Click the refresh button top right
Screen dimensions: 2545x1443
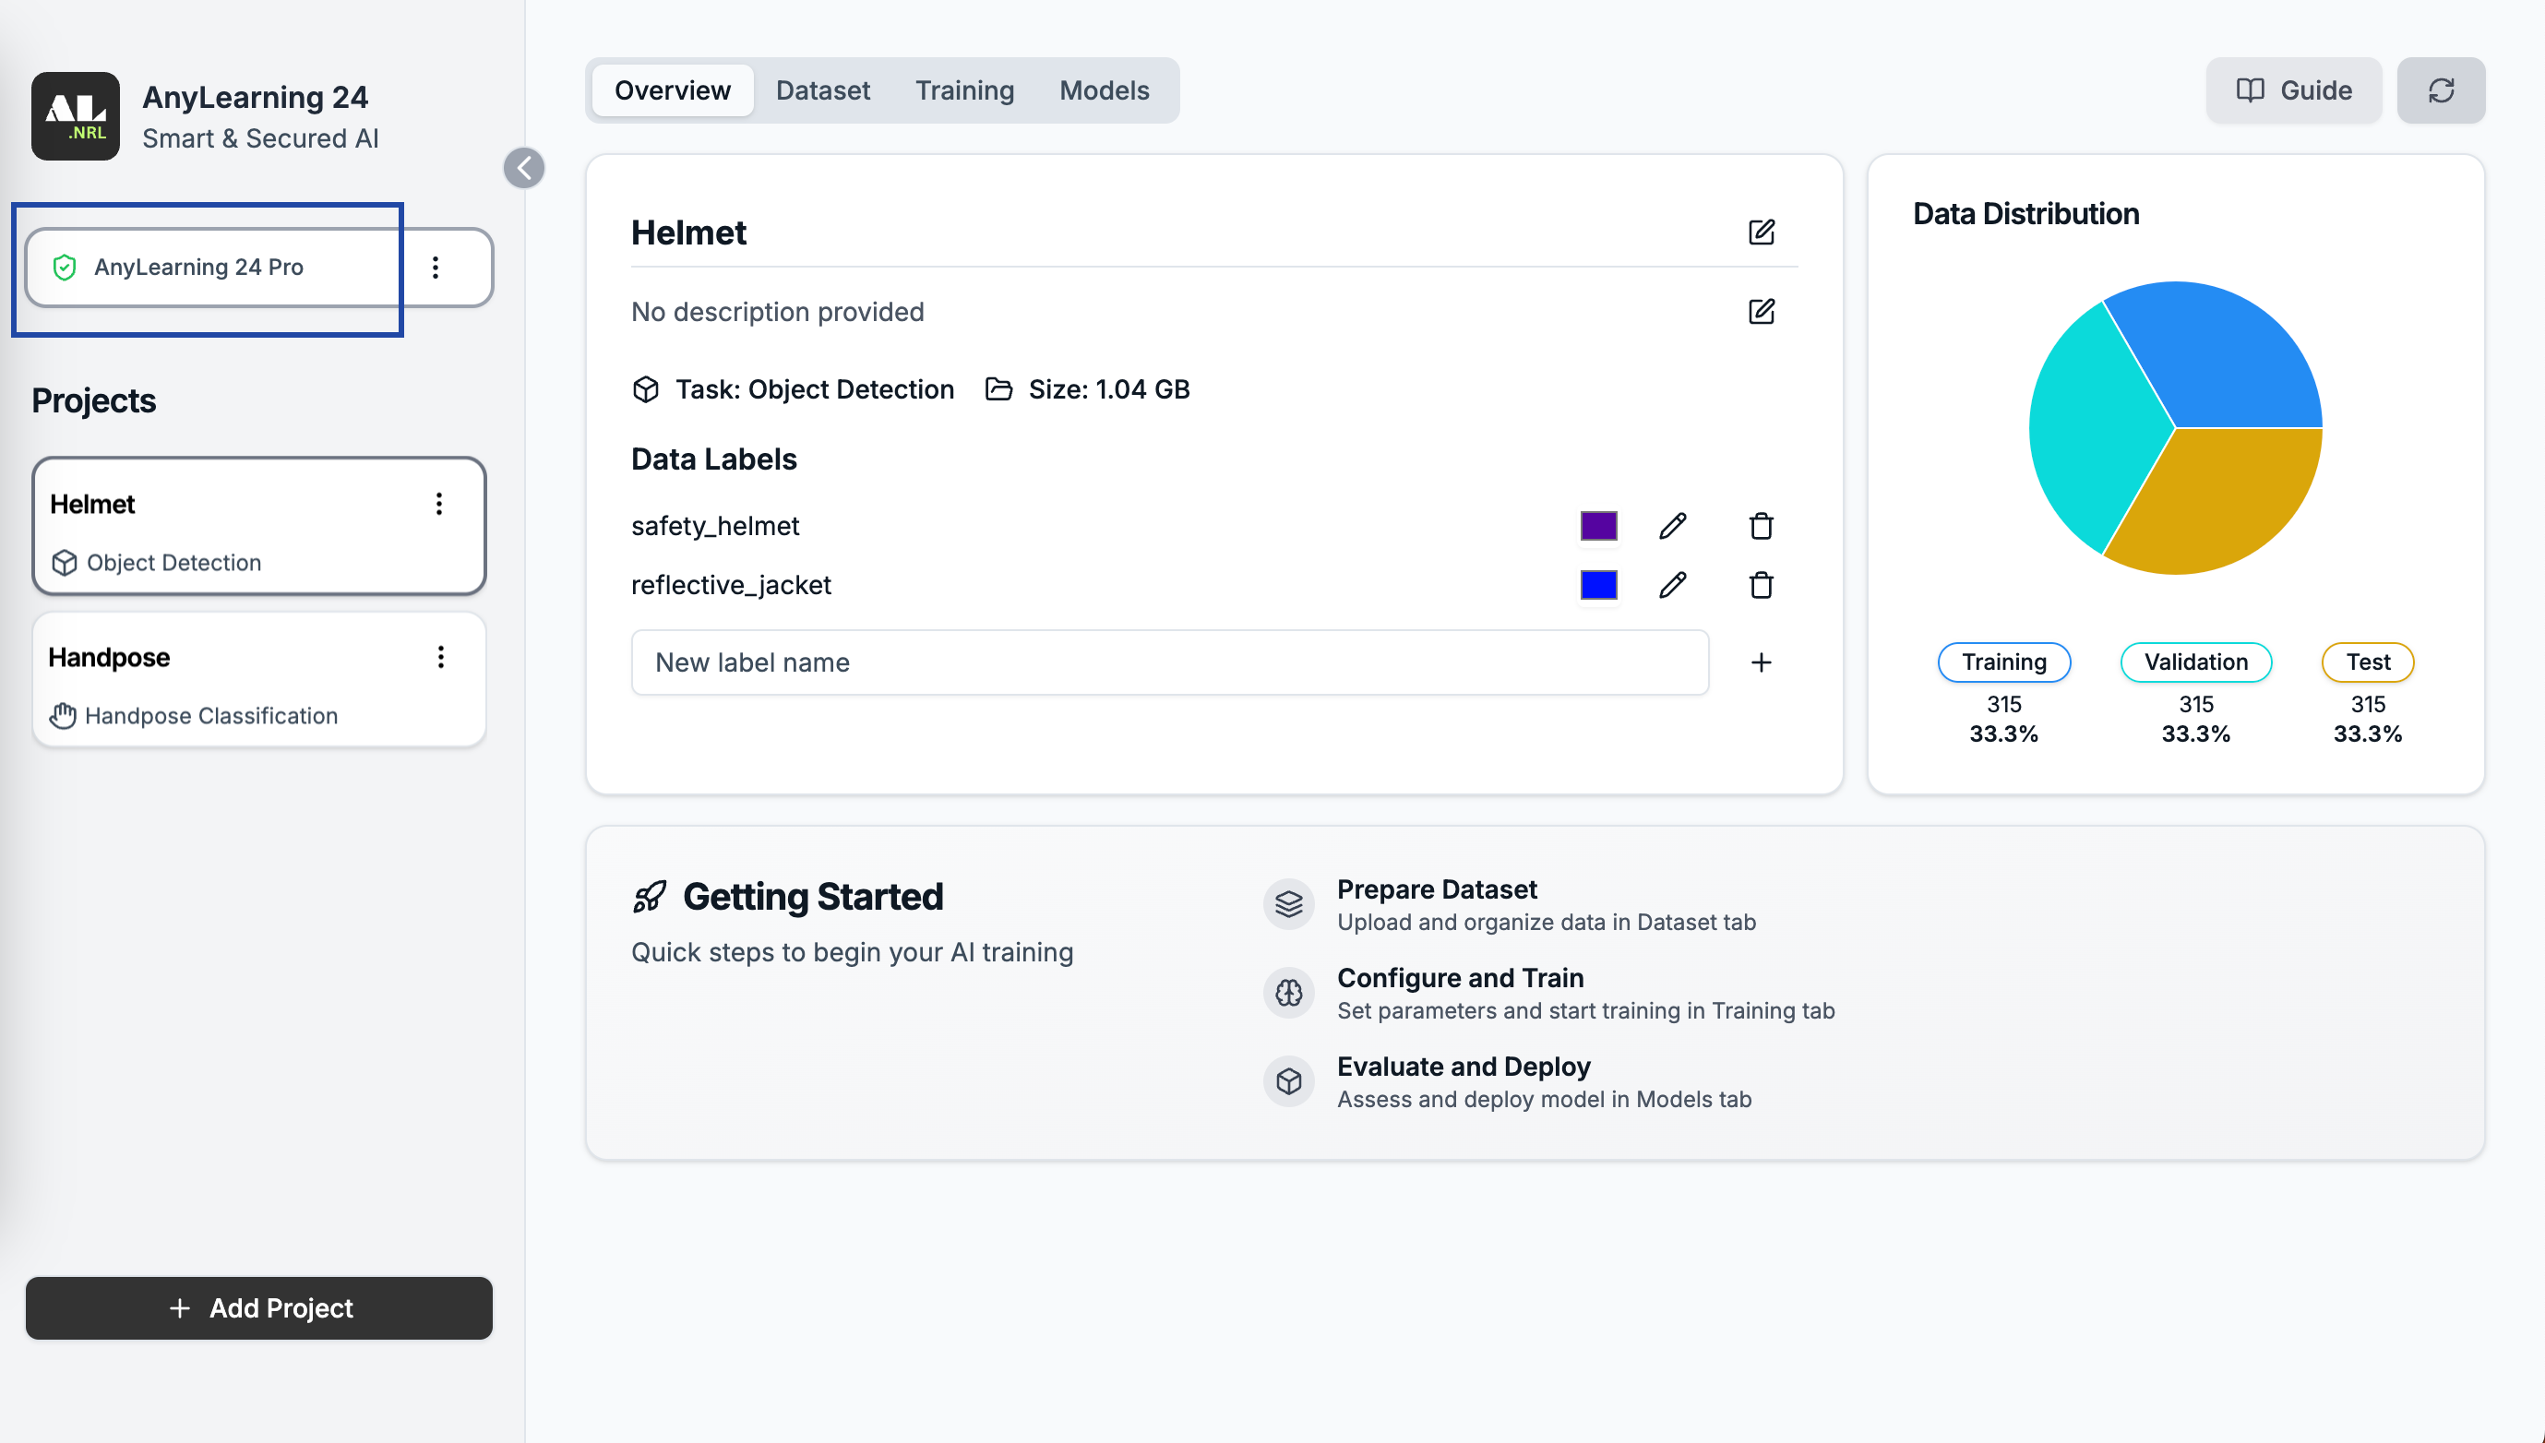(2440, 90)
